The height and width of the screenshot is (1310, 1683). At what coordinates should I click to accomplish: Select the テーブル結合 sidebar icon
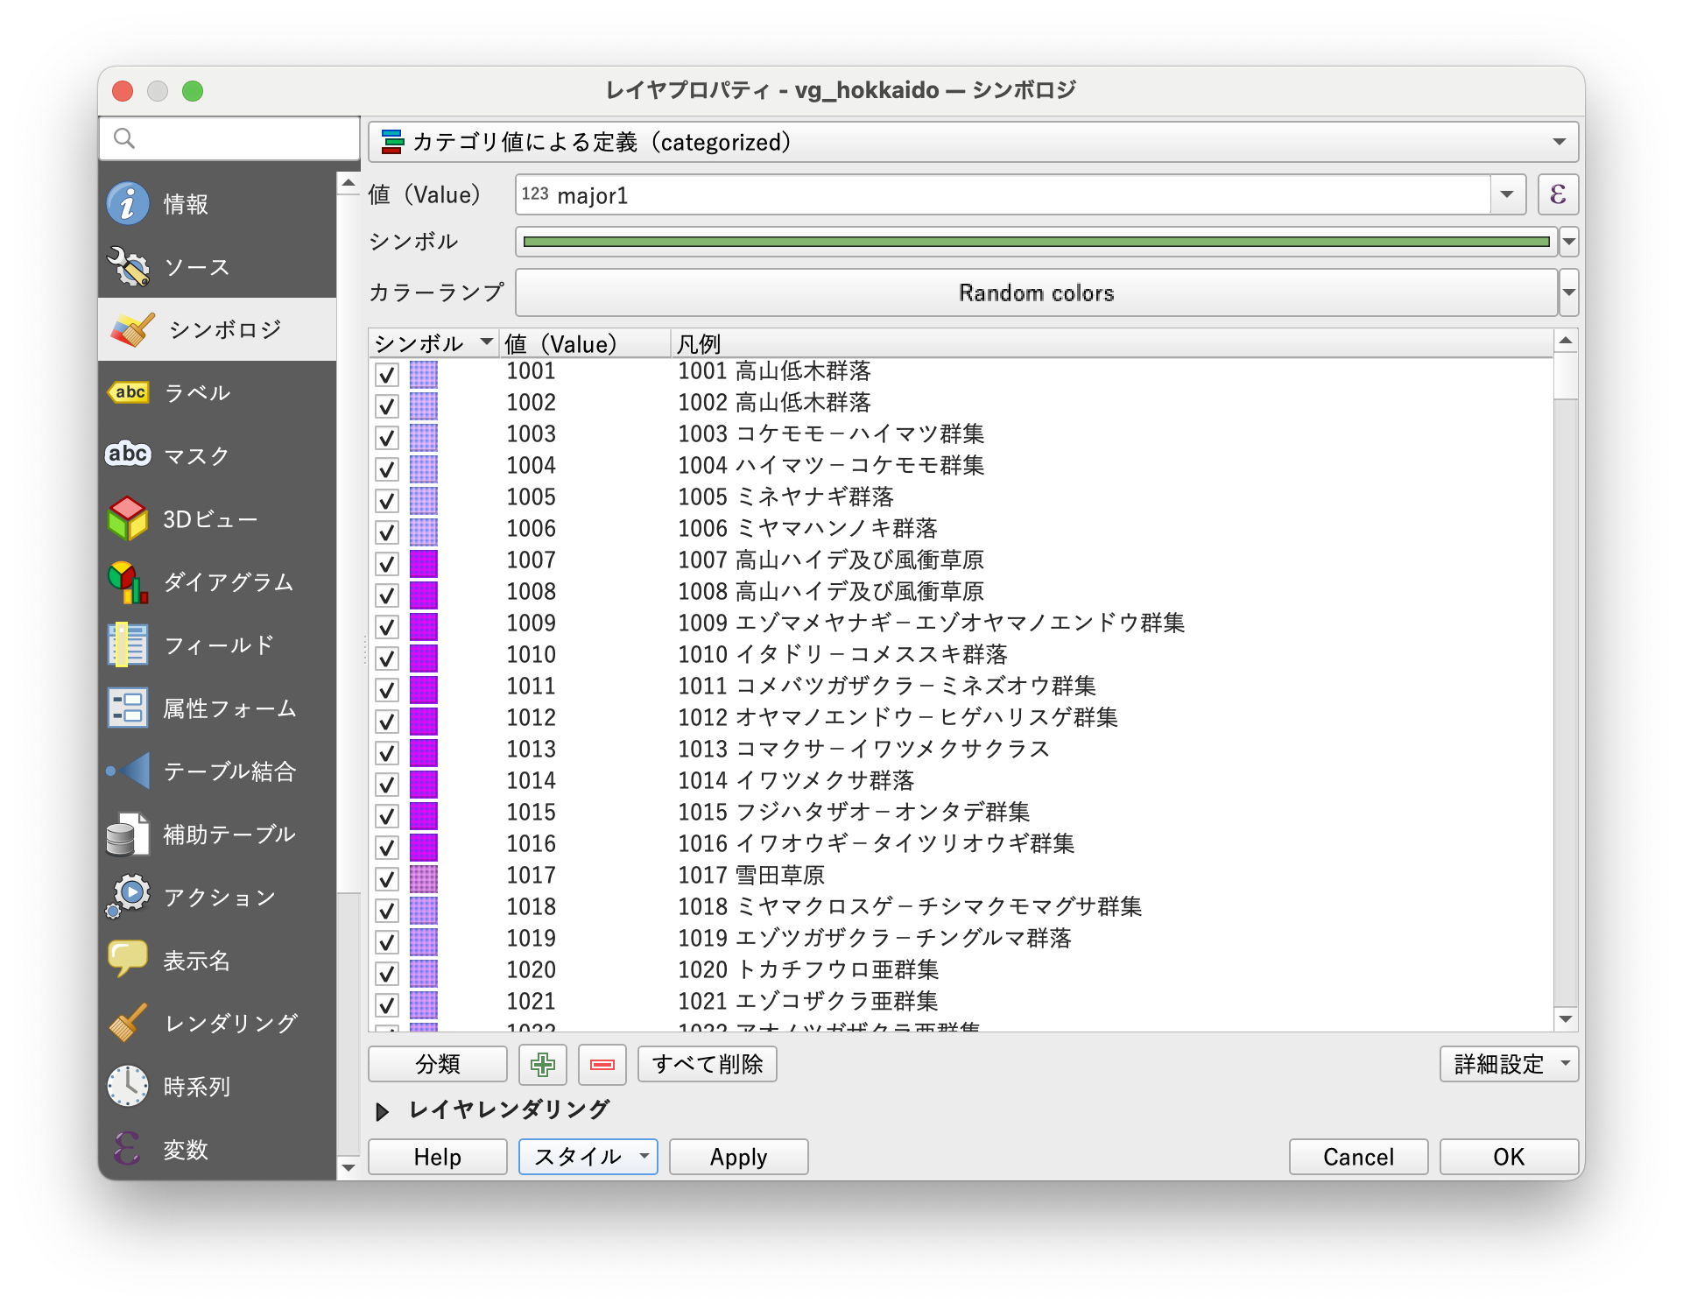pos(226,771)
